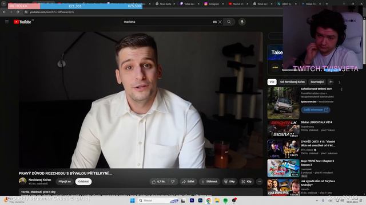Image resolution: width=366 pixels, height=205 pixels.
Task: Start voice search with the microphone
Action: click(x=242, y=22)
